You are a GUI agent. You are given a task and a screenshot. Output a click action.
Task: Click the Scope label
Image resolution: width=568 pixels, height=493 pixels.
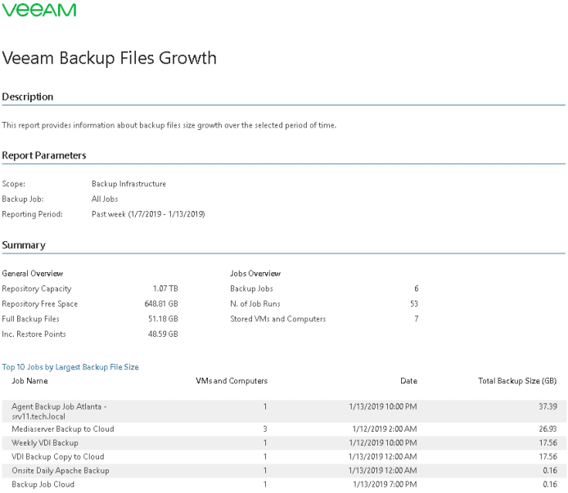point(14,184)
